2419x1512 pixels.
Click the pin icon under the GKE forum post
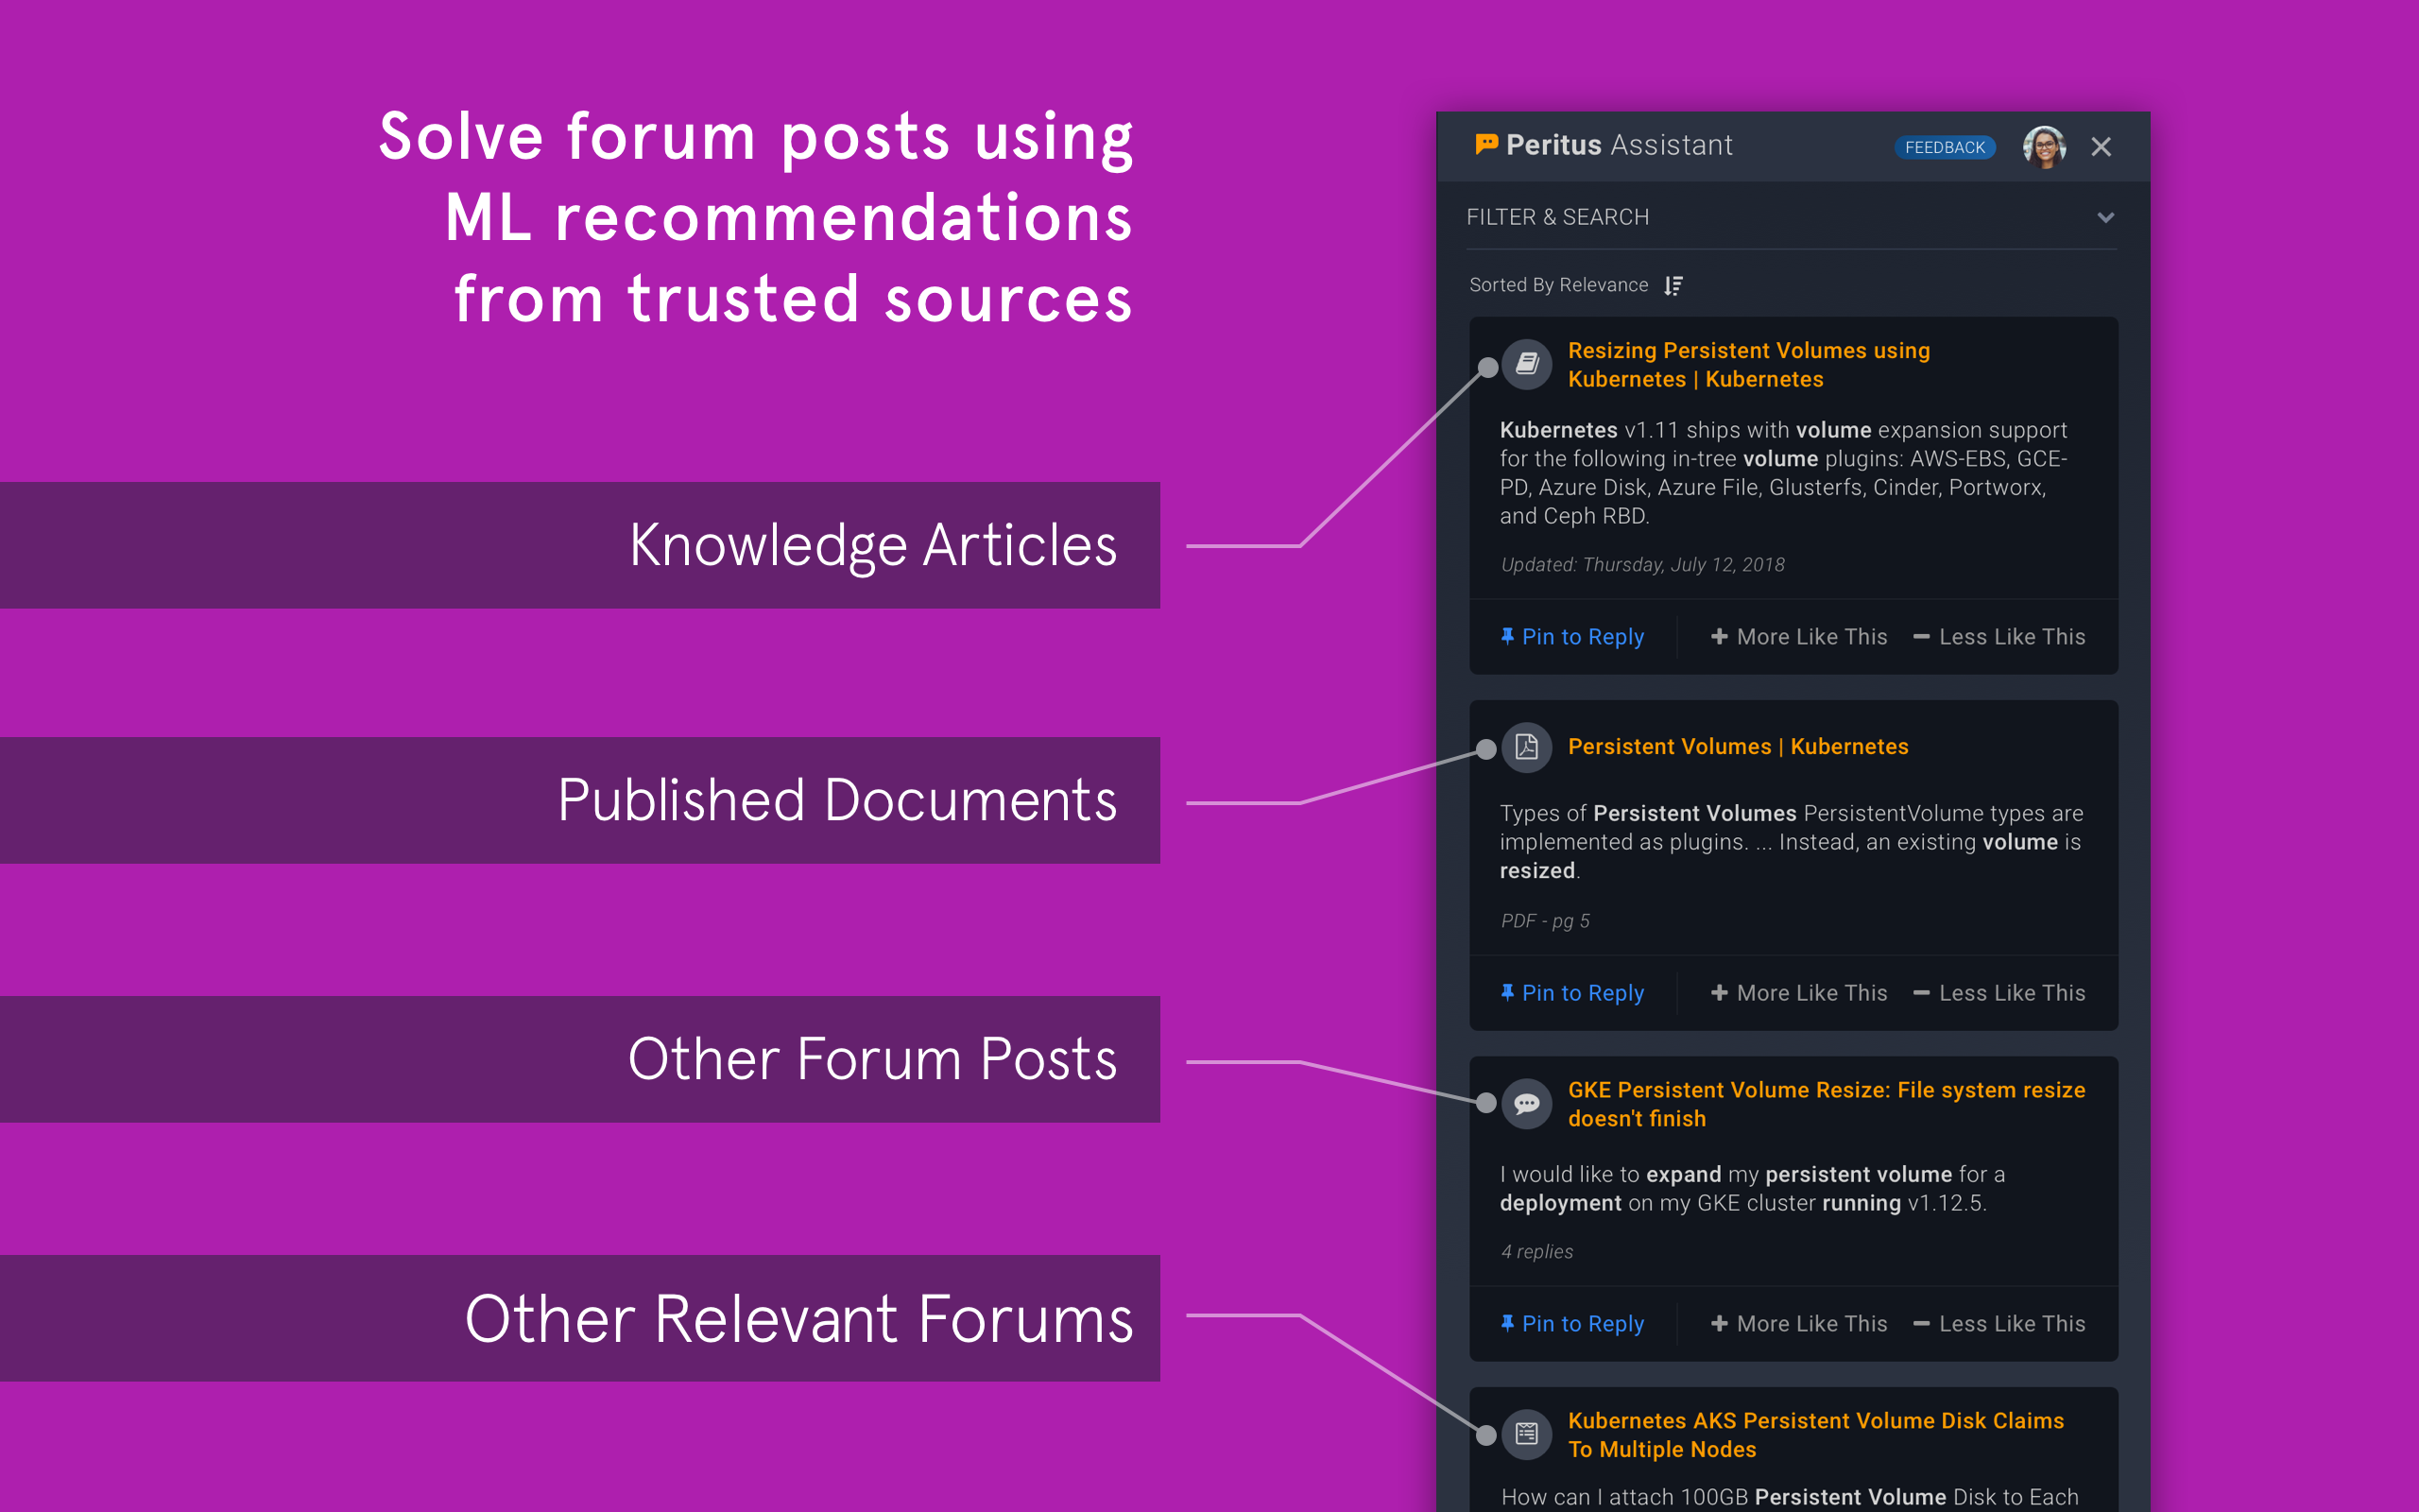click(x=1507, y=1323)
